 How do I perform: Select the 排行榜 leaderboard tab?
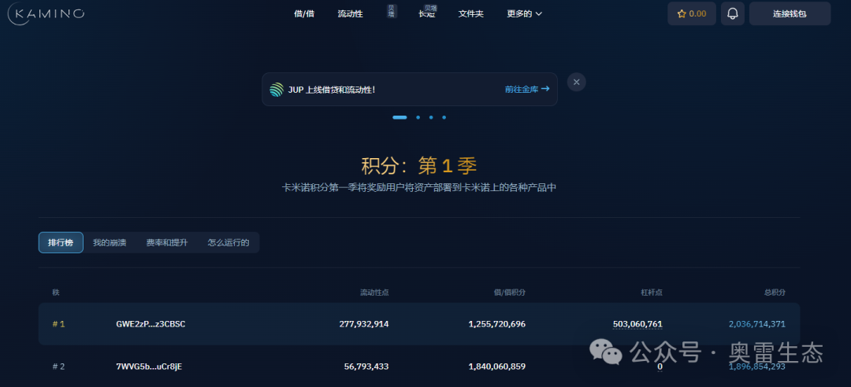tap(61, 242)
